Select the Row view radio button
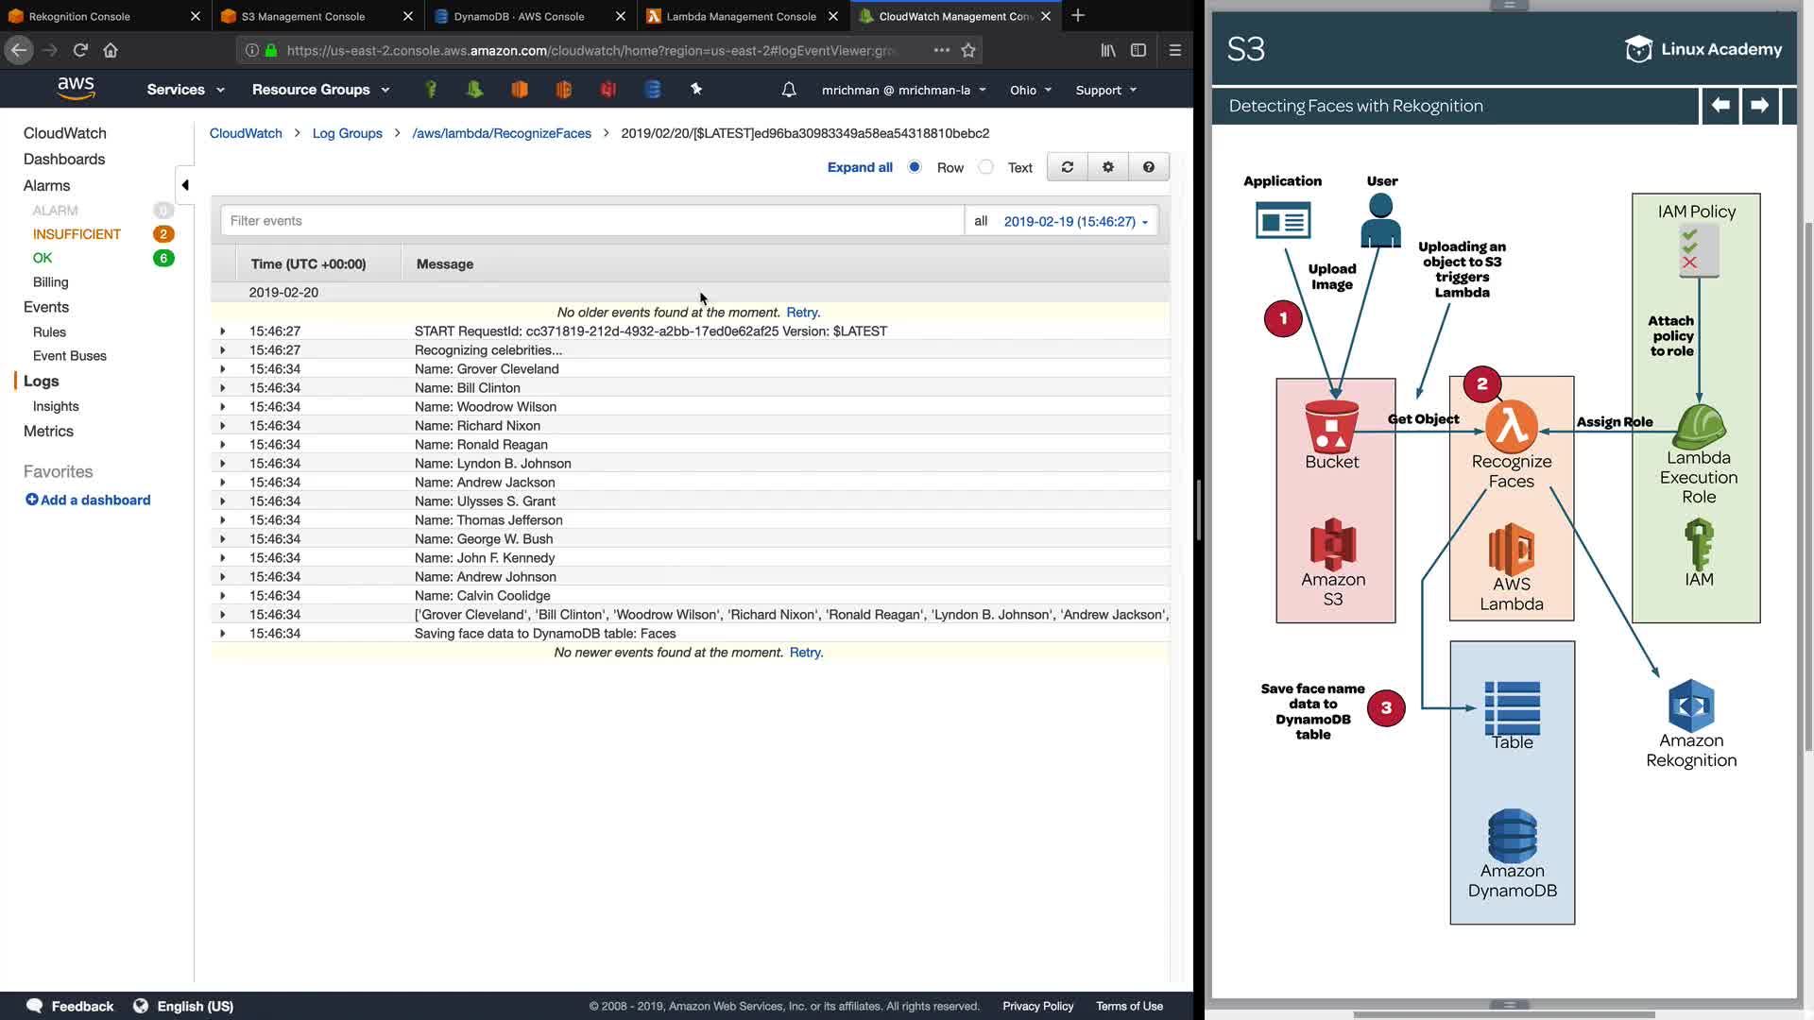The height and width of the screenshot is (1020, 1814). (x=915, y=167)
